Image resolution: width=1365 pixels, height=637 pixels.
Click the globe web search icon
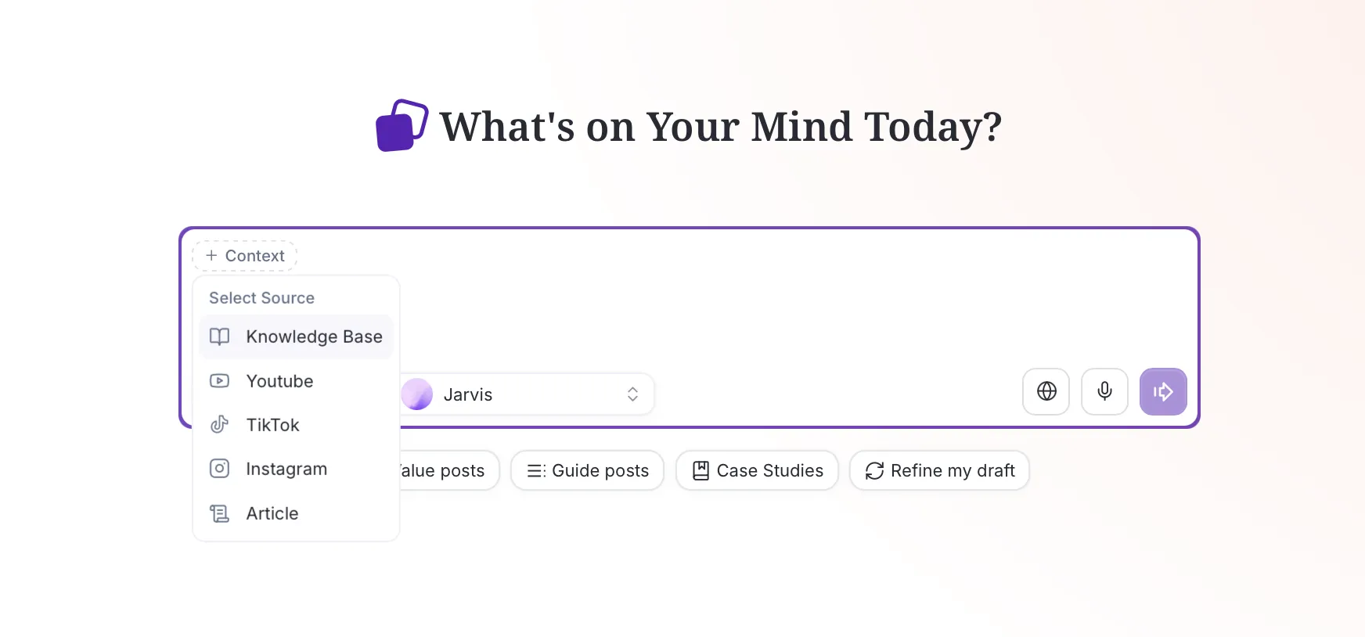1046,391
